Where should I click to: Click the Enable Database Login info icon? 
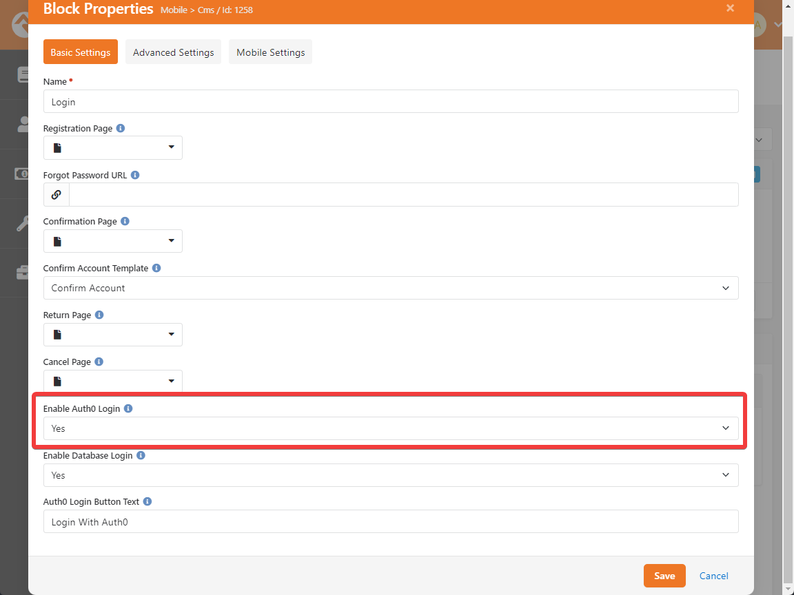pos(141,455)
